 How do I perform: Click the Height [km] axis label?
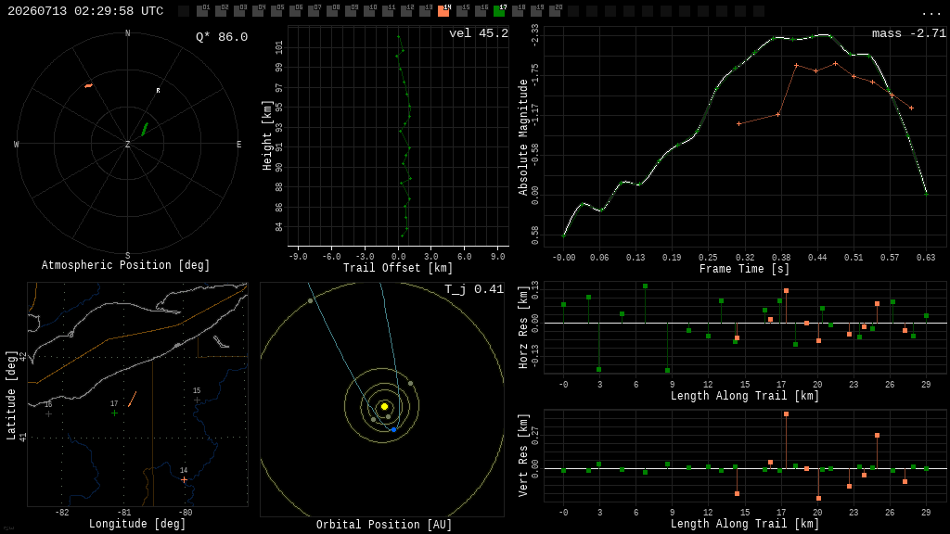pyautogui.click(x=266, y=135)
